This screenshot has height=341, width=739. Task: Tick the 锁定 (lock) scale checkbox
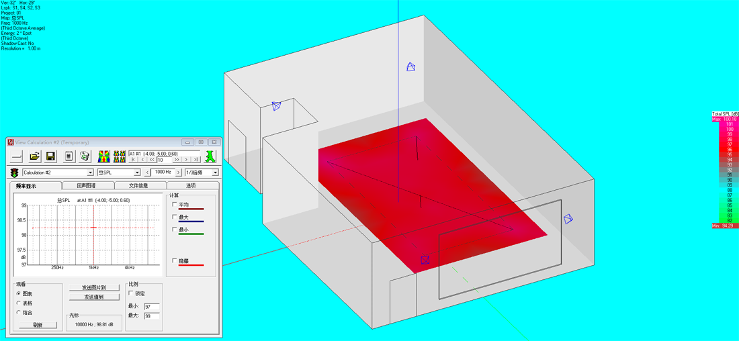[x=132, y=293]
